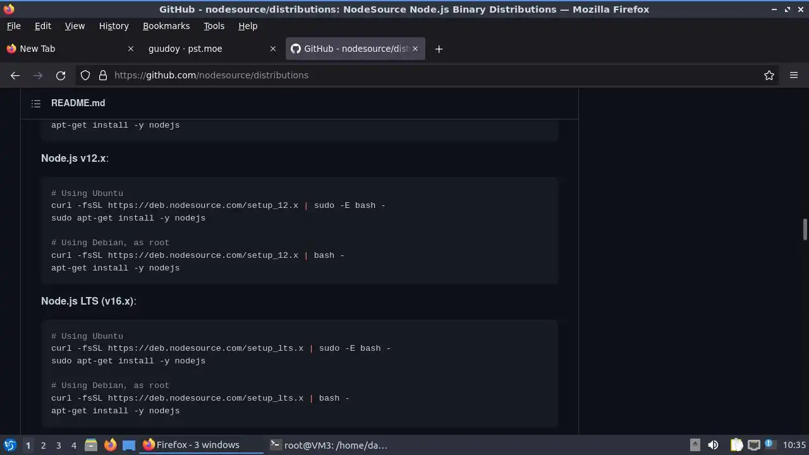Viewport: 809px width, 455px height.
Task: Switch to workspace 3
Action: point(58,446)
